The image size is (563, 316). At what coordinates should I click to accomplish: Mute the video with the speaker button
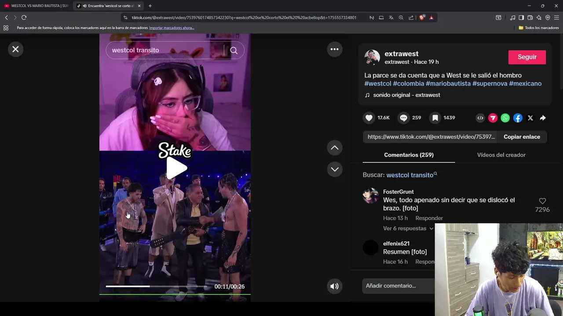coord(334,286)
